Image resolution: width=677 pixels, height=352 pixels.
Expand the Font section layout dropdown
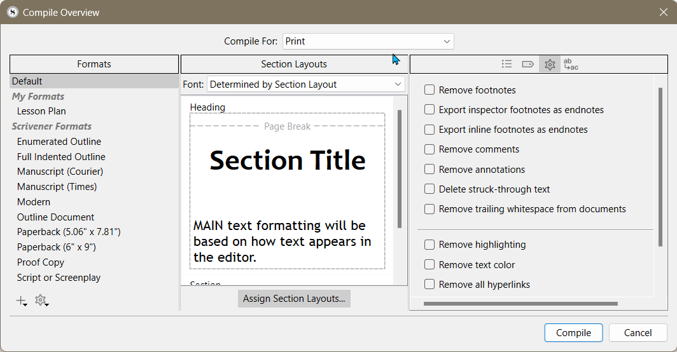306,84
